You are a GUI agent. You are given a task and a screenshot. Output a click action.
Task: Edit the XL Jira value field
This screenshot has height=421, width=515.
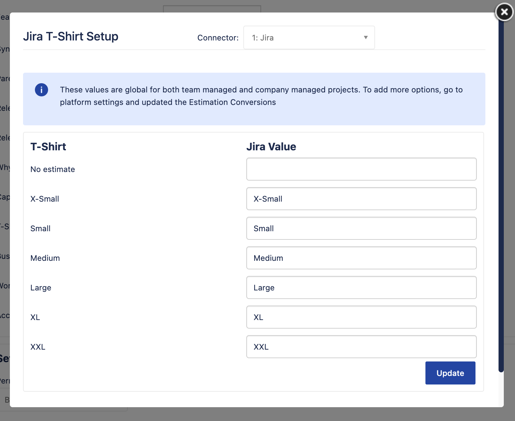361,317
